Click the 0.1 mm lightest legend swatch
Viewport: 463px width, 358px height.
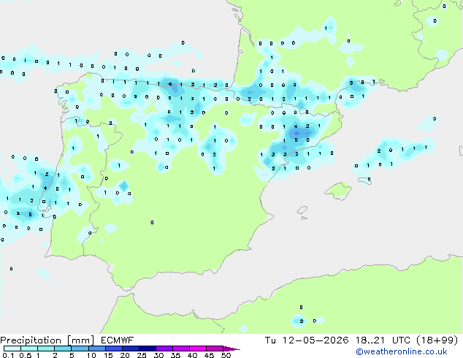12,349
